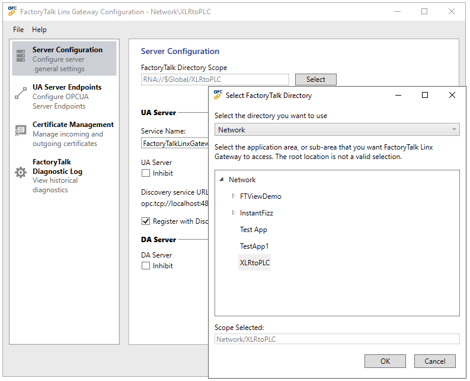This screenshot has width=470, height=381.
Task: Expand the FTViewDemo tree node
Action: coord(234,196)
